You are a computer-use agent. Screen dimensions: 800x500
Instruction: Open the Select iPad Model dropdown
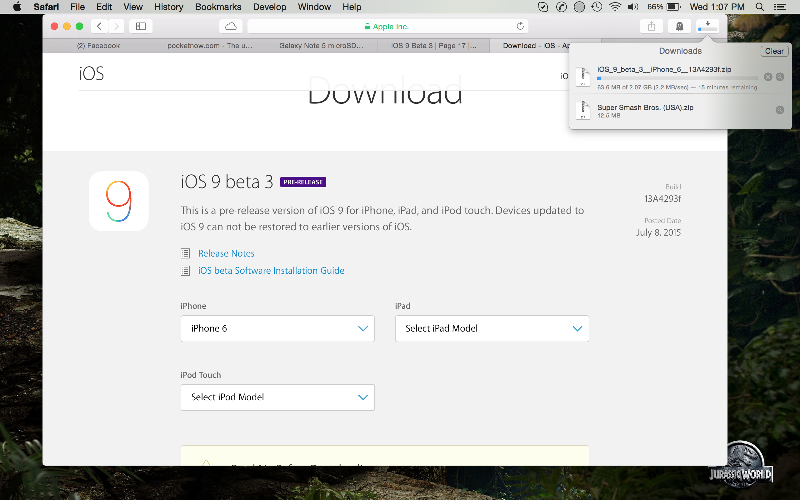point(492,328)
